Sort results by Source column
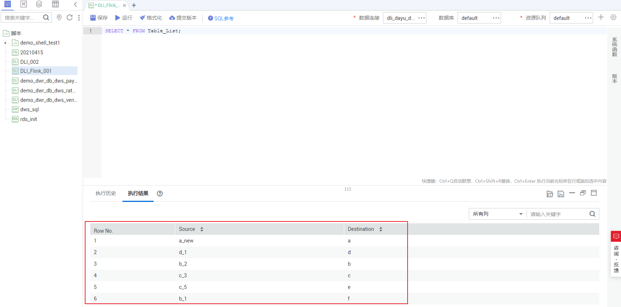Screen dimensions: 621x307 [202, 229]
